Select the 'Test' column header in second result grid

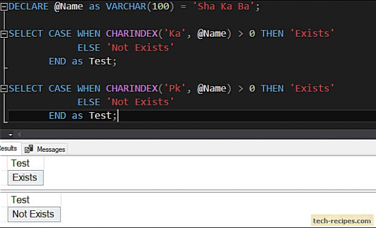(34, 199)
